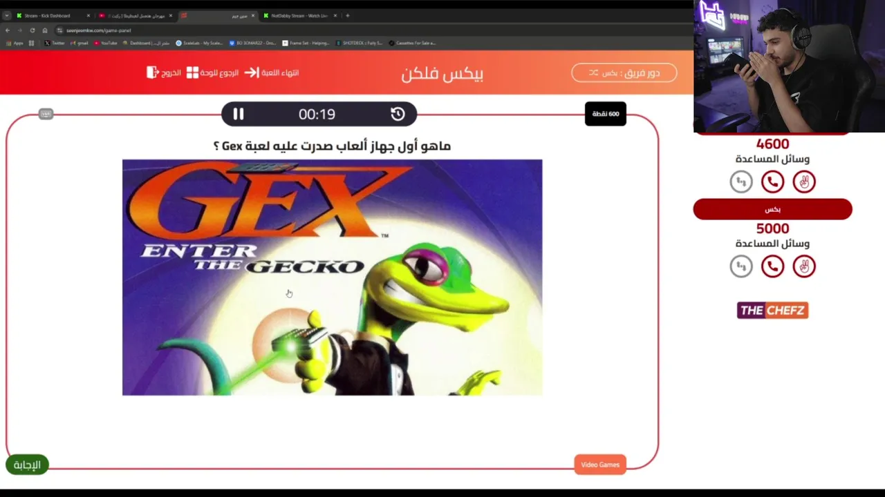Use the 5000 team's grey swap lifeline

tap(741, 266)
